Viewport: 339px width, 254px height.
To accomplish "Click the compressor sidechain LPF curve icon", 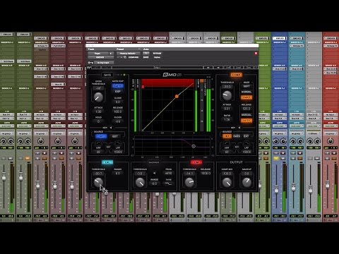I will click(x=246, y=143).
